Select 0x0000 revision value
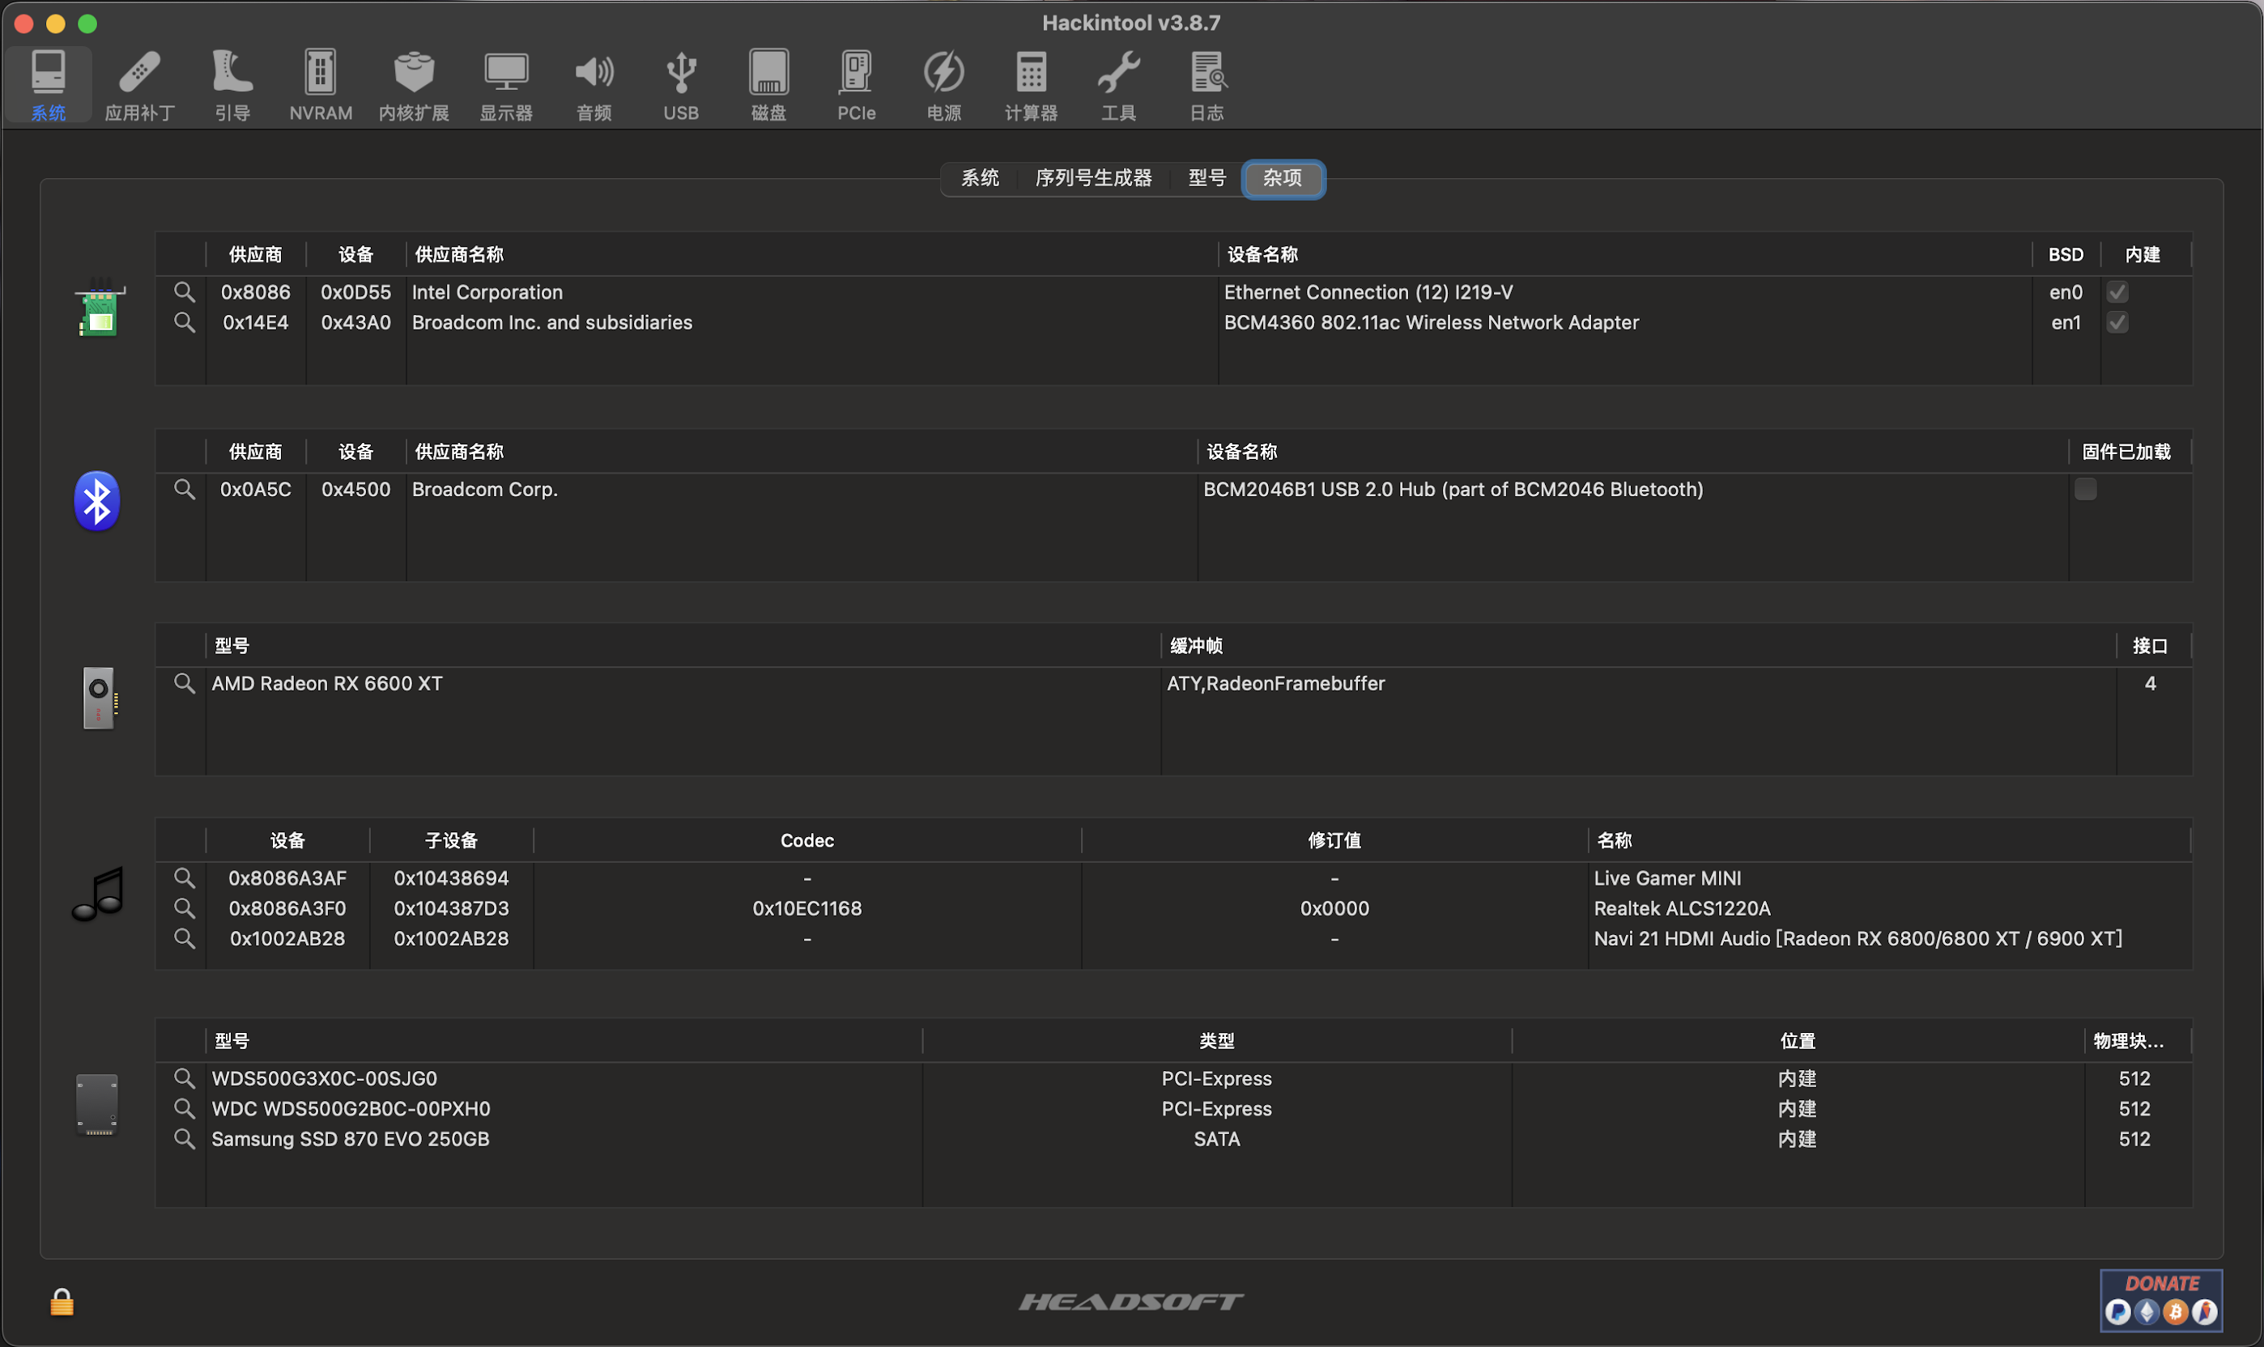Image resolution: width=2264 pixels, height=1347 pixels. 1334,907
